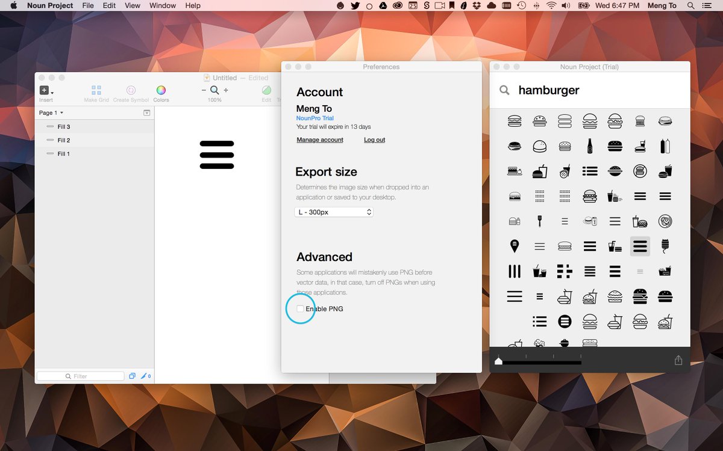Select the two condiment bottles icon
The width and height of the screenshot is (723, 451).
(x=665, y=146)
